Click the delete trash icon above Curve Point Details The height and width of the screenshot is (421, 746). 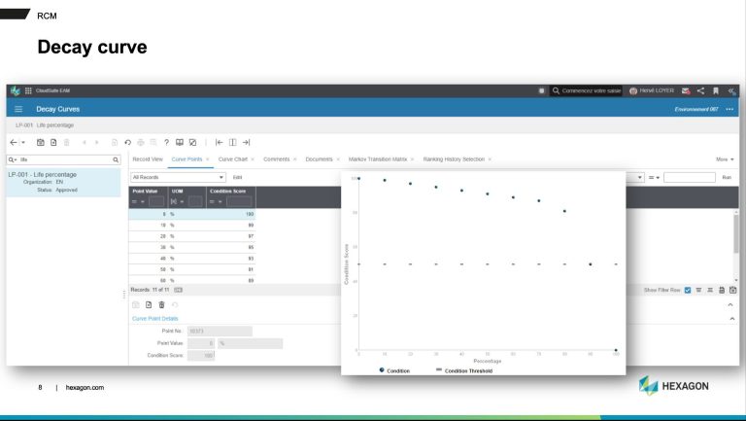pos(161,304)
